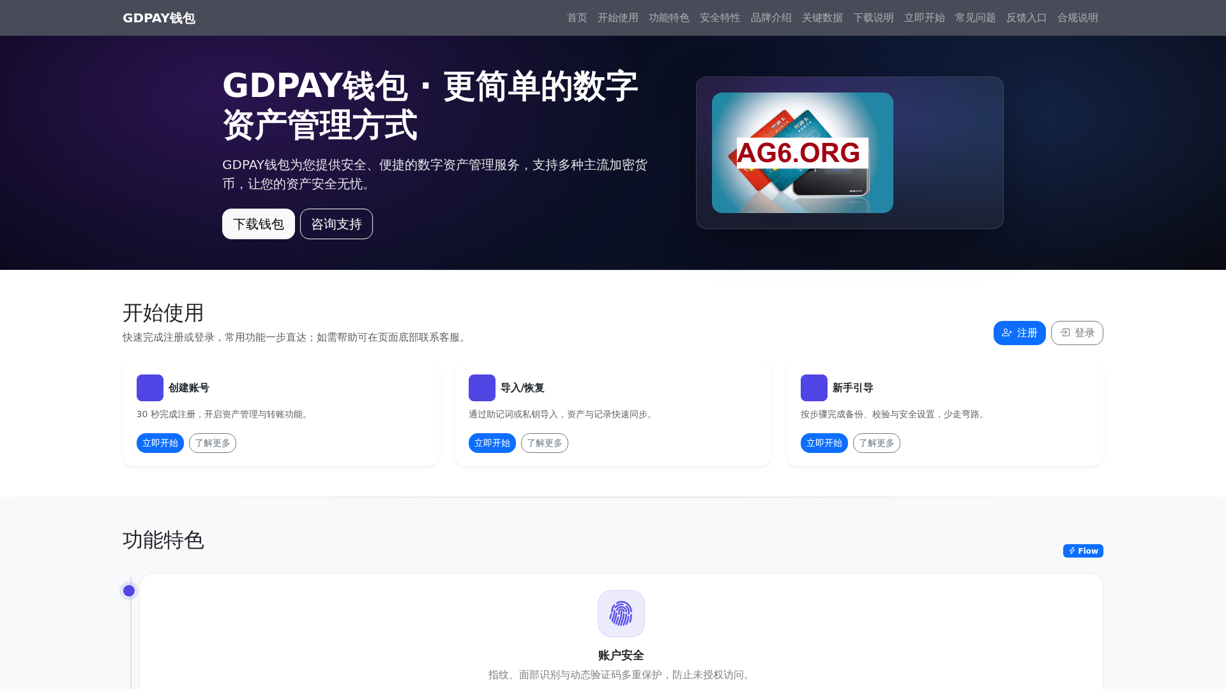Screen dimensions: 1226x689
Task: Click the 下载钱包 button
Action: click(x=259, y=224)
